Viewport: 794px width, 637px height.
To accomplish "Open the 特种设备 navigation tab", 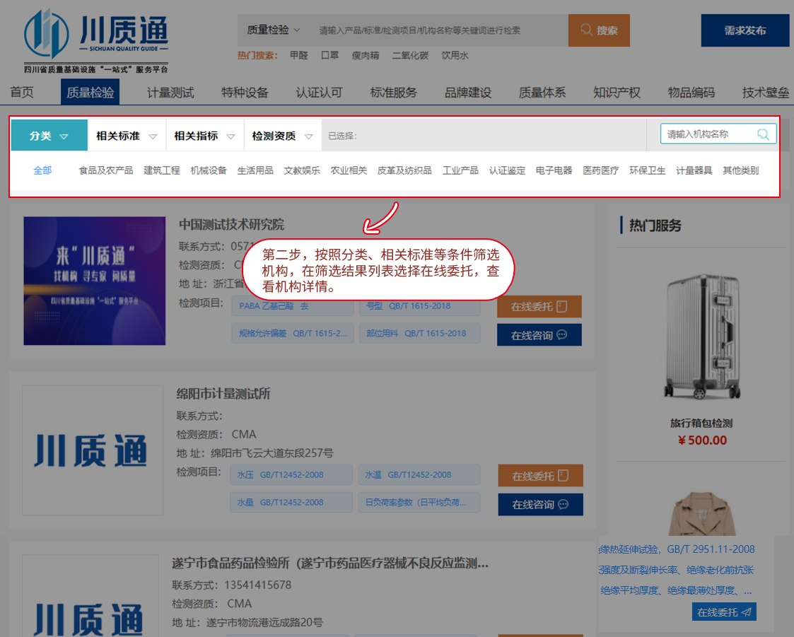I will 245,92.
